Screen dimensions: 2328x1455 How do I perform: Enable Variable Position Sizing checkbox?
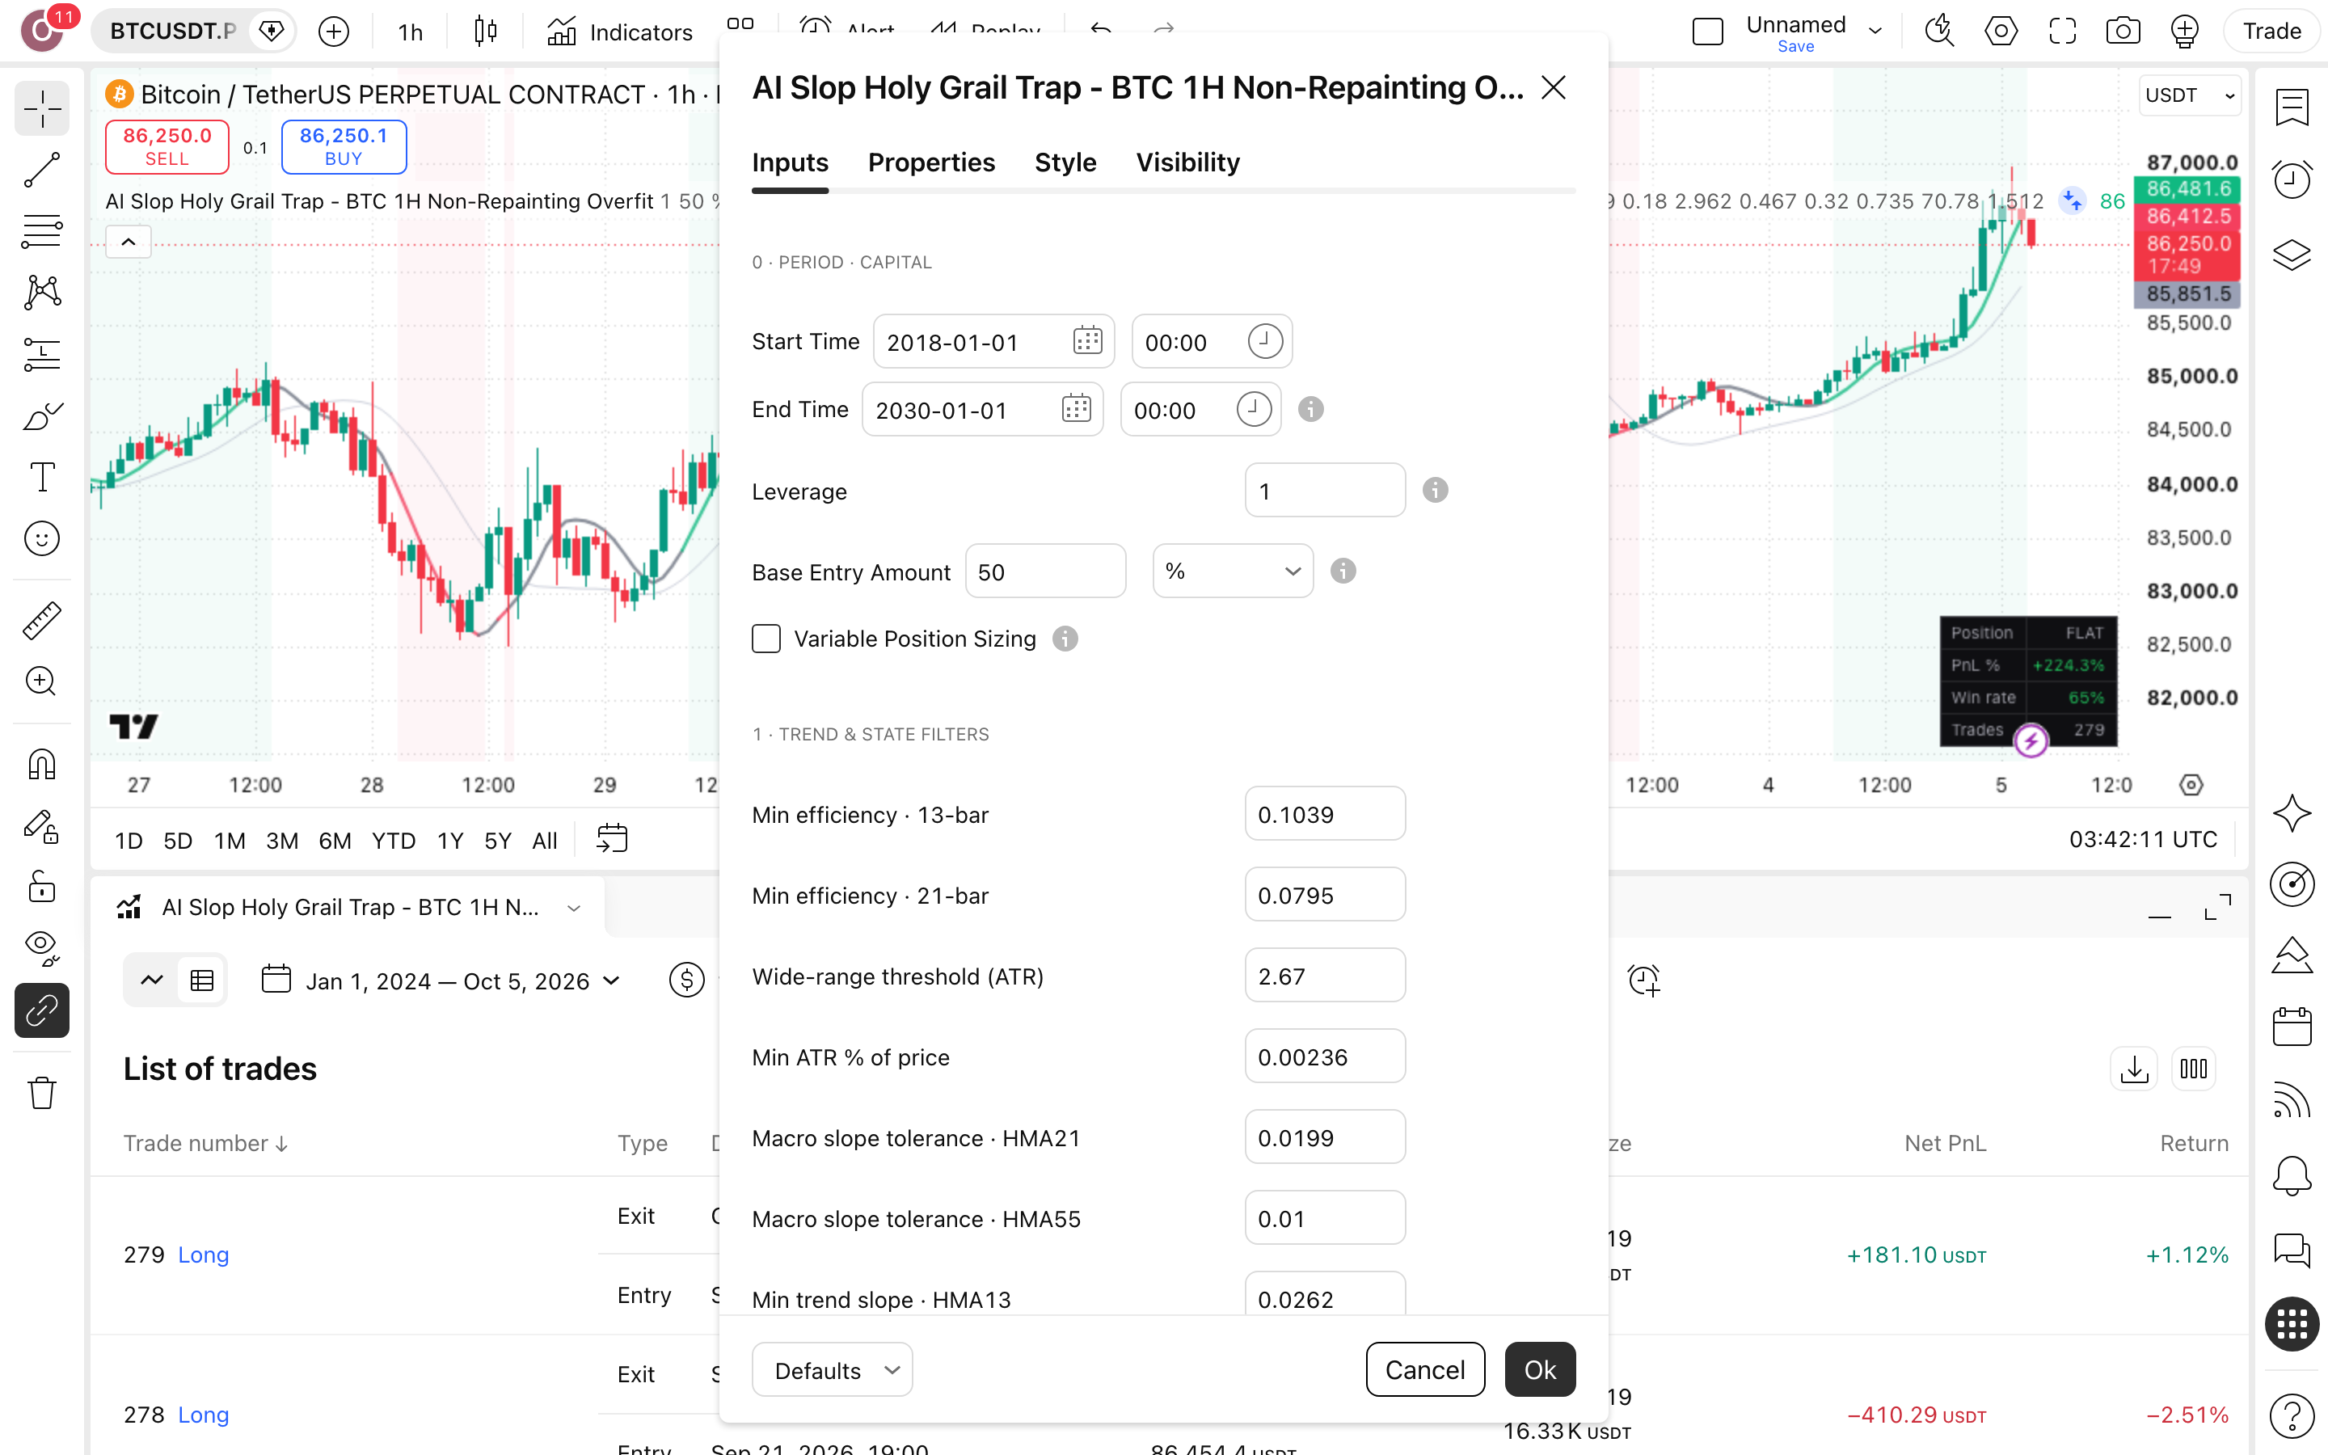point(765,639)
